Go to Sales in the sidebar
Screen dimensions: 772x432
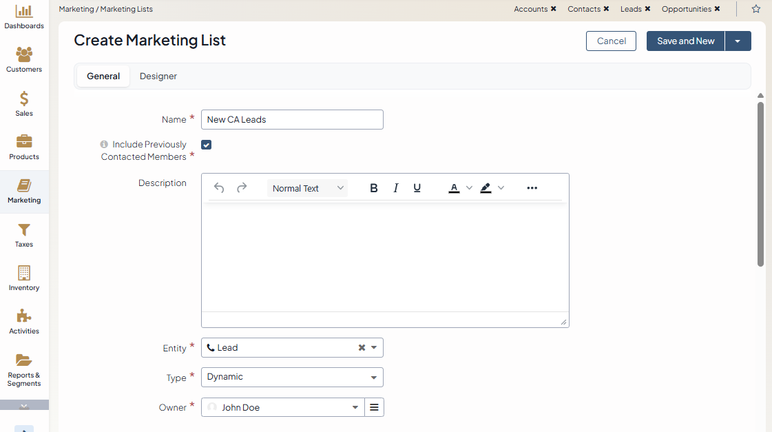(x=24, y=104)
